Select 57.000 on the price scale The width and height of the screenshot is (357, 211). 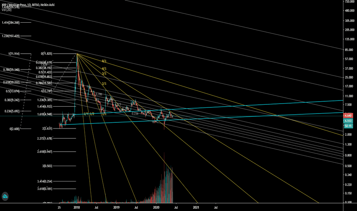click(x=350, y=59)
